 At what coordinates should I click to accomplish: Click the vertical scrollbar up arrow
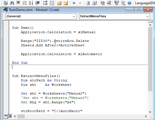pos(150,25)
